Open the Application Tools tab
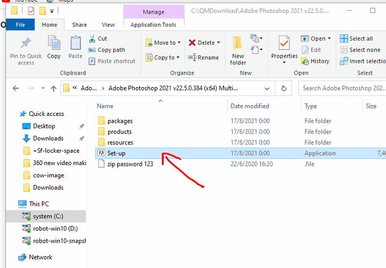Screen dimensions: 386x268 (153, 25)
